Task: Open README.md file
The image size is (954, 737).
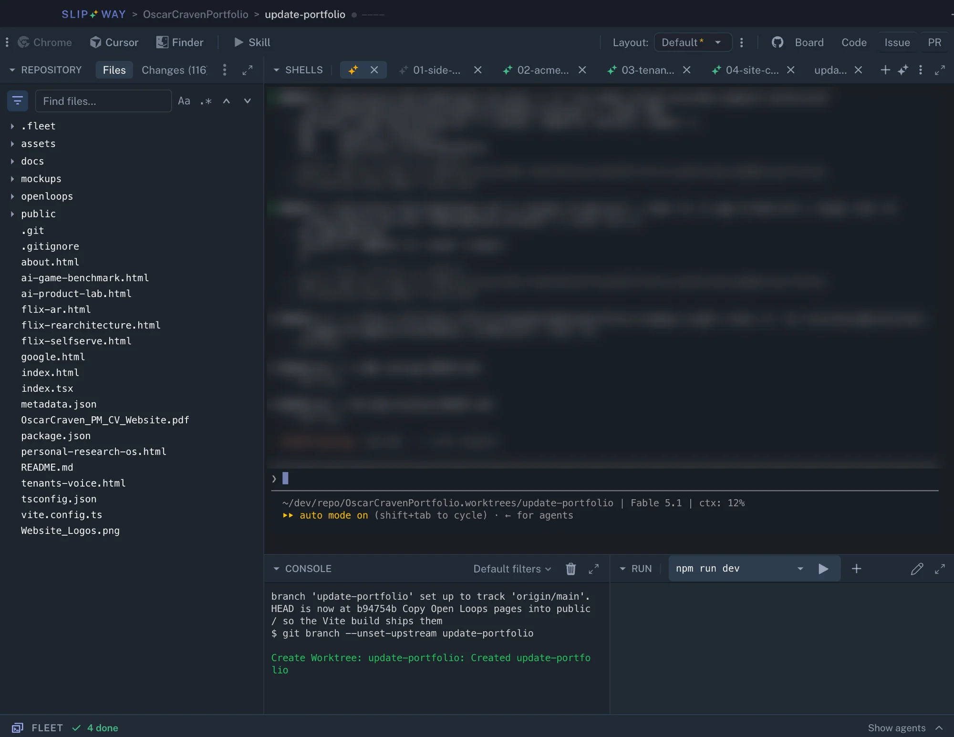Action: pos(47,467)
